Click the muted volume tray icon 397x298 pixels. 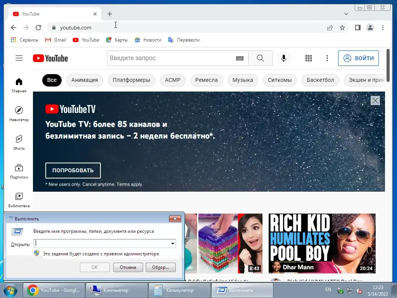[x=359, y=291]
